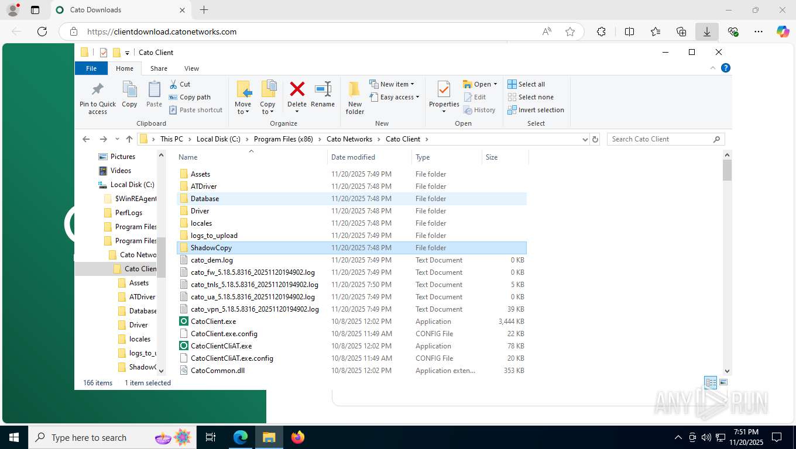Click Copy path in ribbon
The height and width of the screenshot is (449, 796).
[190, 97]
